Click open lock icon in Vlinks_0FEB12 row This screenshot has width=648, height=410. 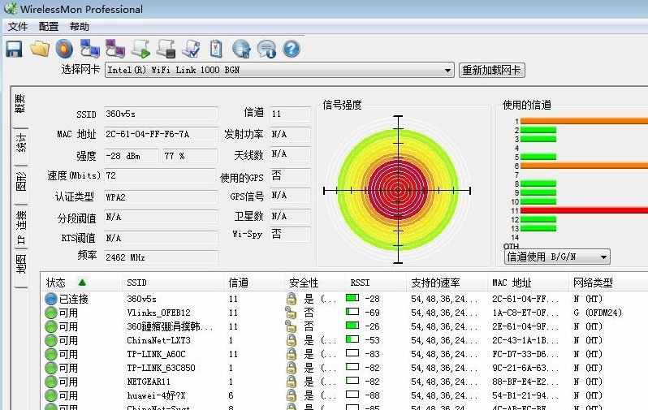[x=291, y=313]
